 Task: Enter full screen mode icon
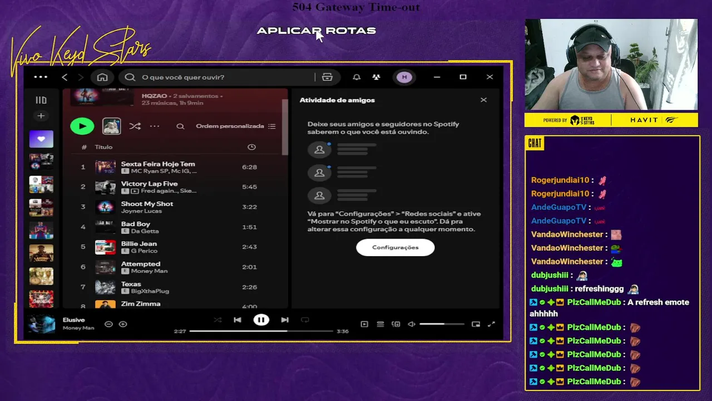coord(491,324)
